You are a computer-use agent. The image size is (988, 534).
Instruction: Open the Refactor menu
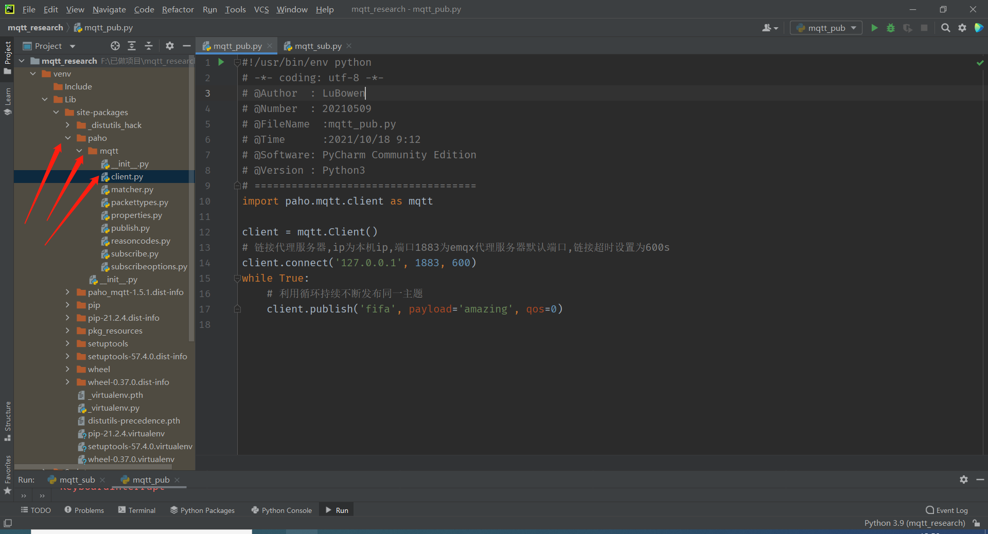178,9
